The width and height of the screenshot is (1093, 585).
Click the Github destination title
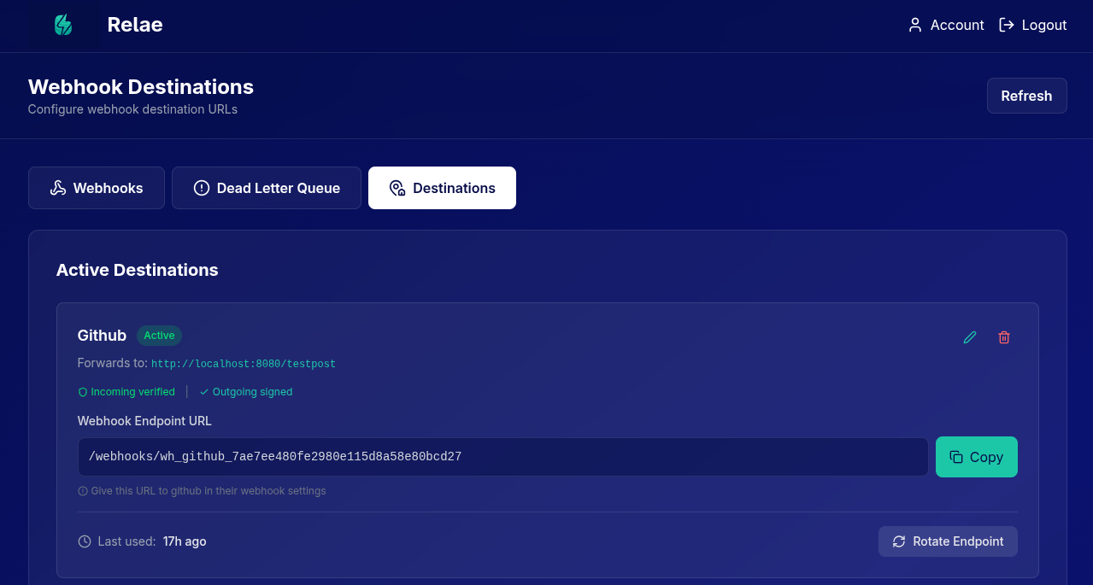pos(102,336)
